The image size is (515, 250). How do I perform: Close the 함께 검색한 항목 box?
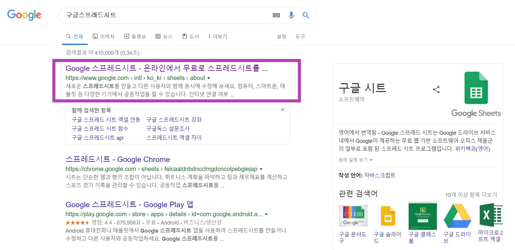tap(283, 110)
